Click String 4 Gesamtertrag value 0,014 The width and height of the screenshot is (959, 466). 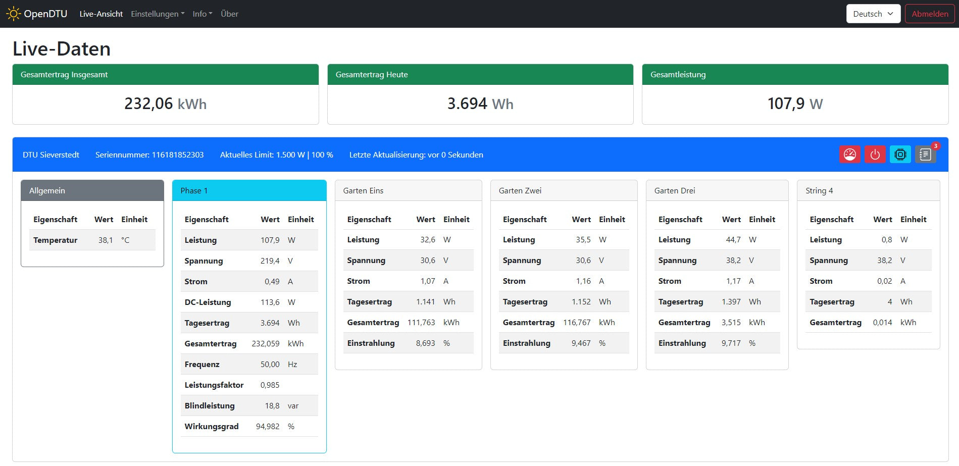883,323
